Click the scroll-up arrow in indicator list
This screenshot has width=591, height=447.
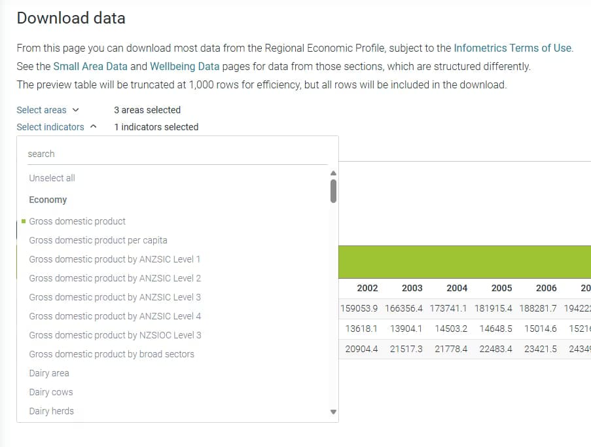[333, 173]
